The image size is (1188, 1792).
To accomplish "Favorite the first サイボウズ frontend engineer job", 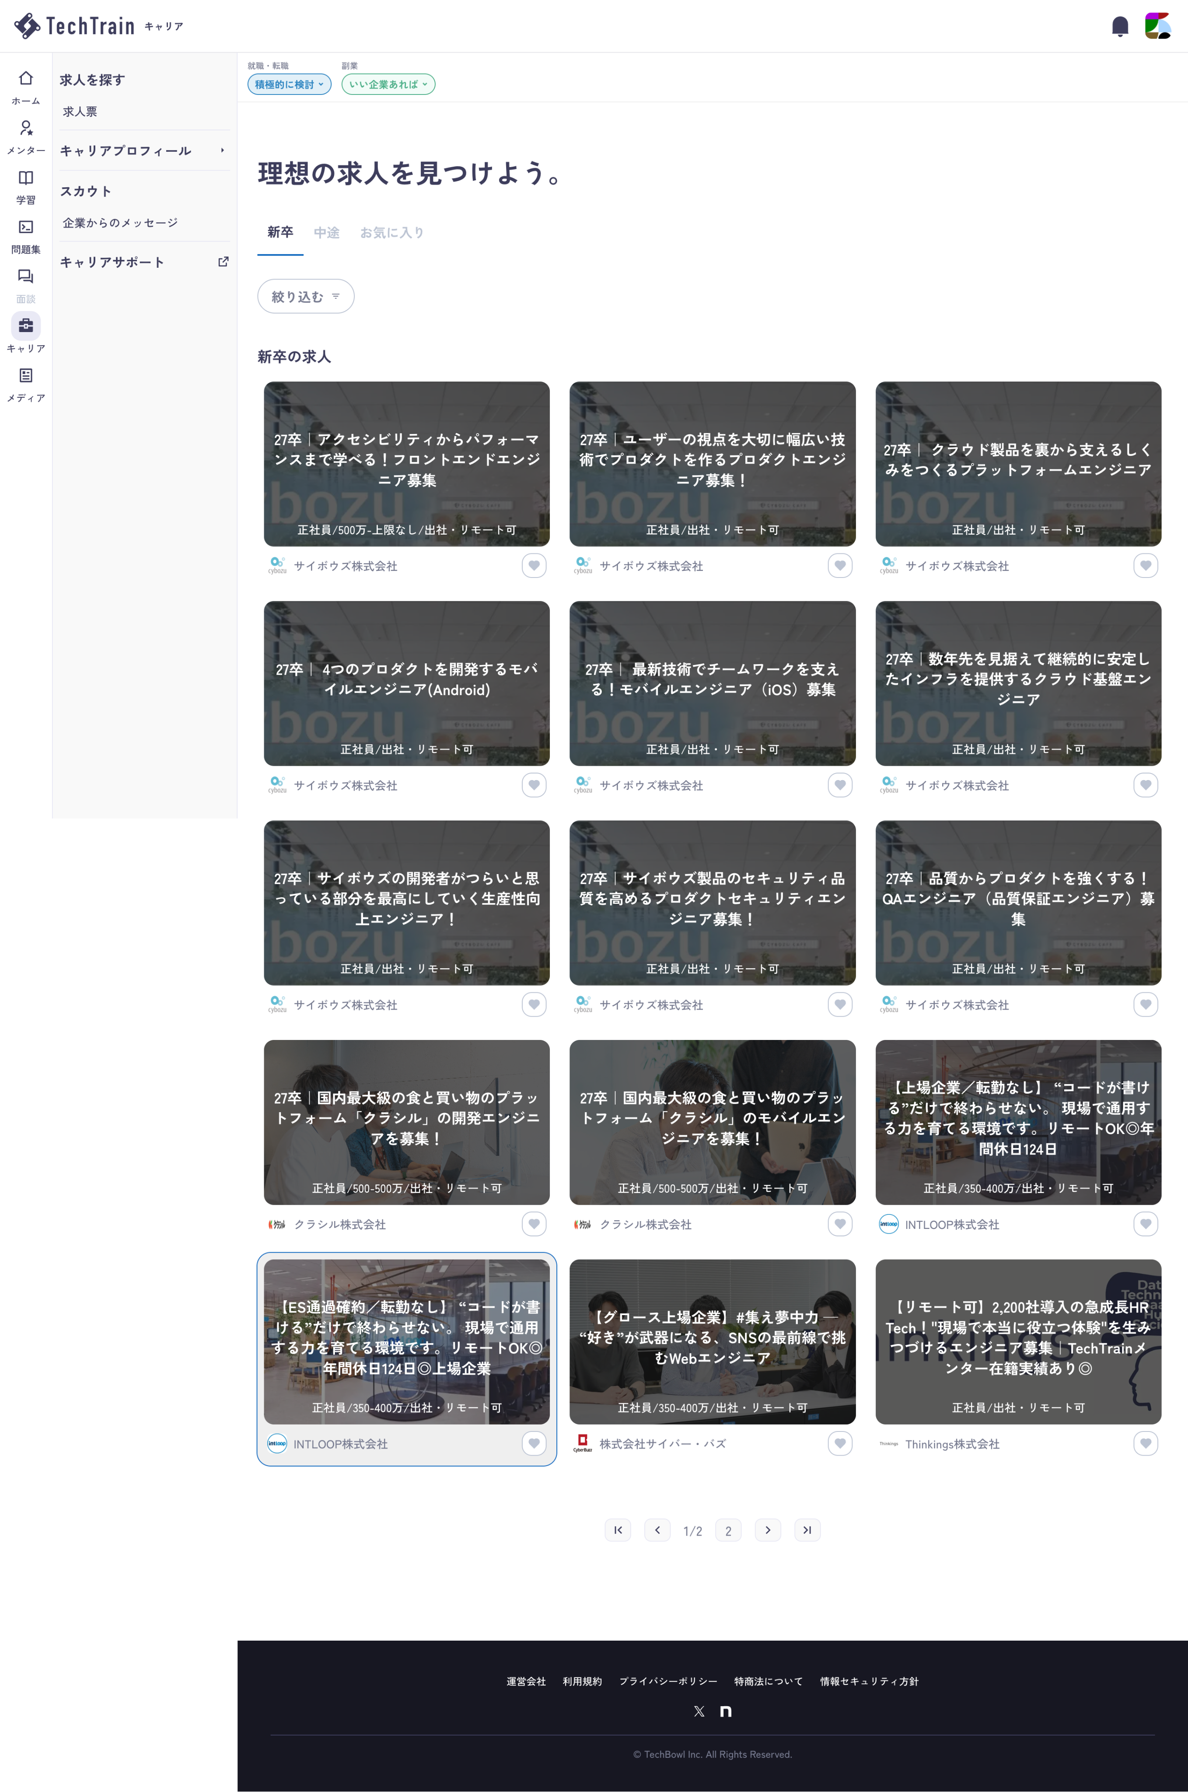I will click(533, 565).
